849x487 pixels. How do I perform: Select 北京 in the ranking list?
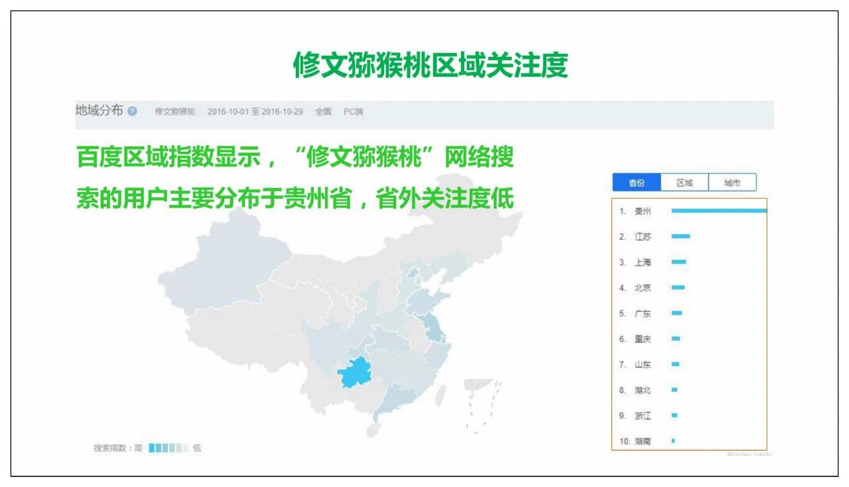pyautogui.click(x=643, y=288)
